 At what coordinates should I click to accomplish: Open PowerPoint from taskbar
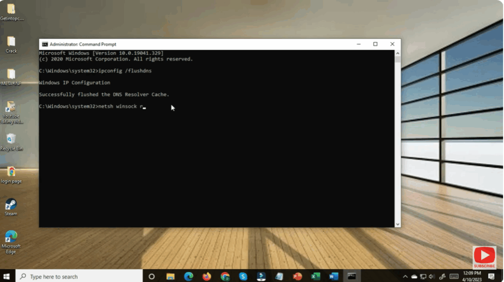[298, 276]
